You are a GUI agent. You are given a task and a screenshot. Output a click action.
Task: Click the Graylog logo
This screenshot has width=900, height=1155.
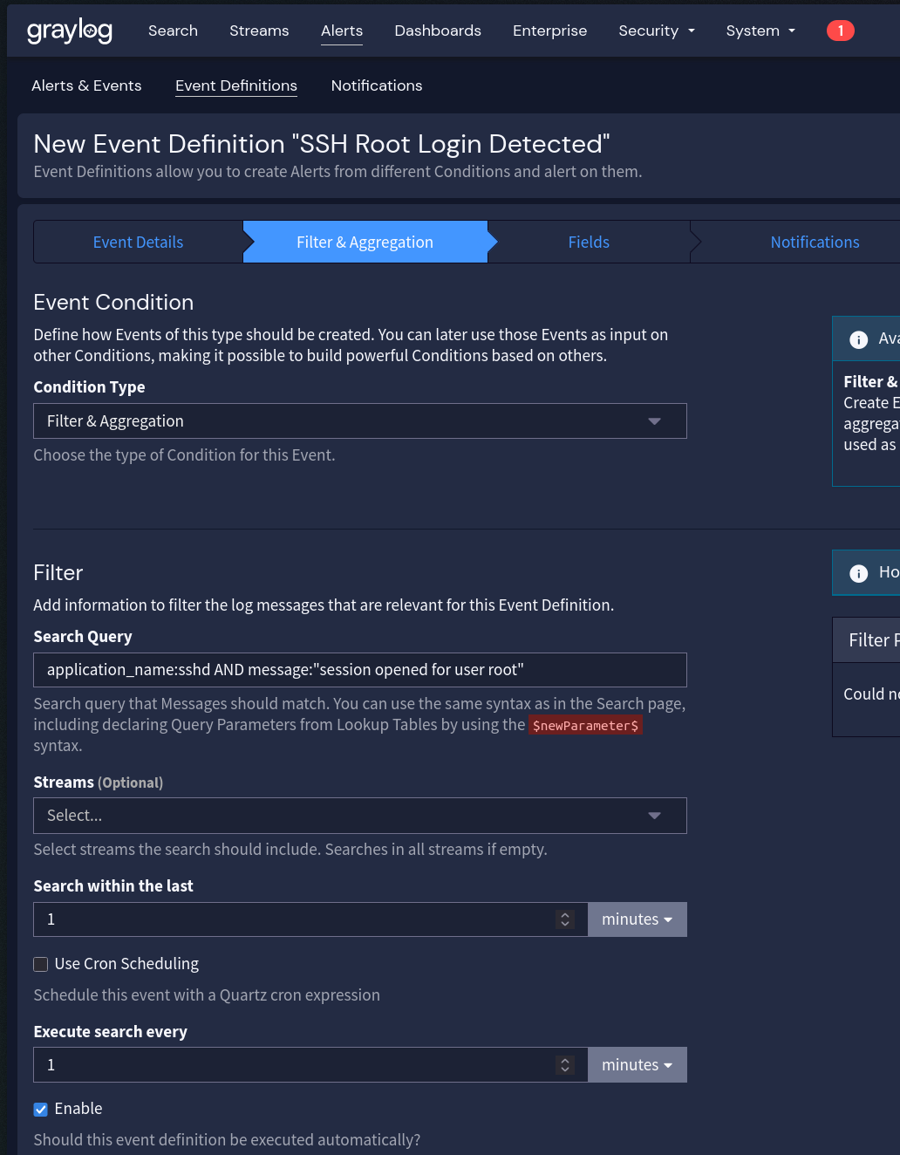(x=70, y=31)
